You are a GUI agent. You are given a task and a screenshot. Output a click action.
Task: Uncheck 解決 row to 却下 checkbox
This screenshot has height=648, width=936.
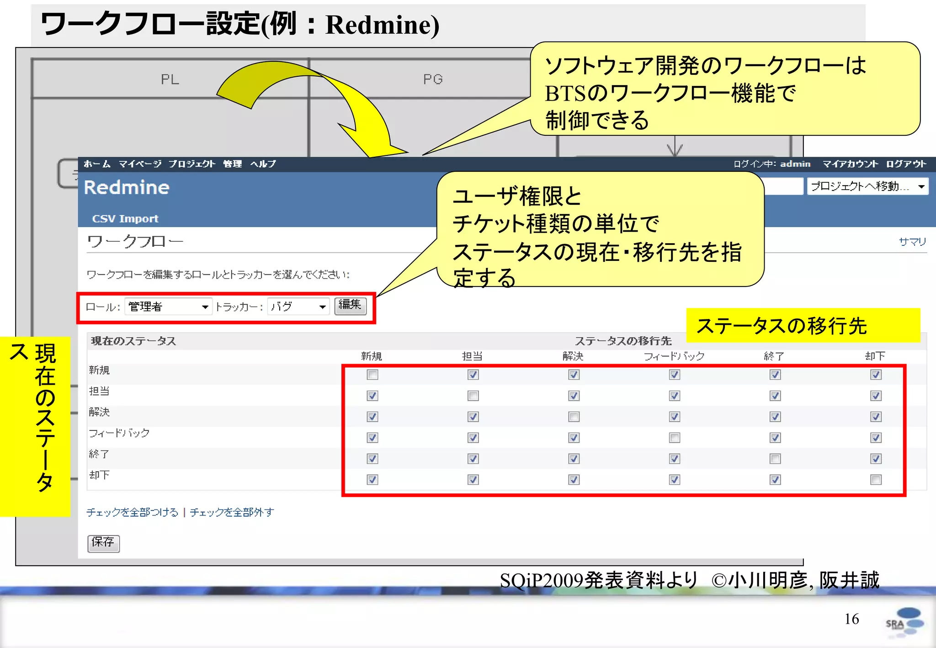click(x=876, y=417)
